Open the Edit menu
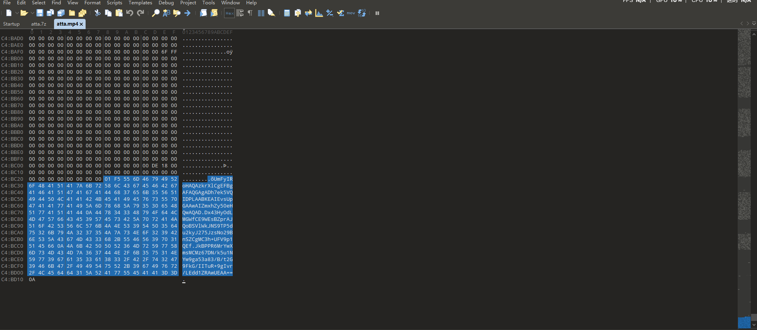Screen dimensions: 757x330 [x=21, y=3]
